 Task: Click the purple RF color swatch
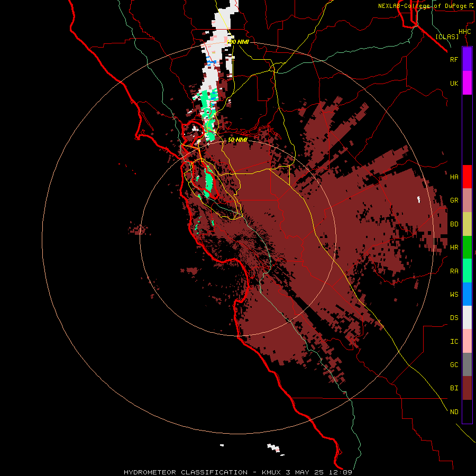[x=467, y=59]
